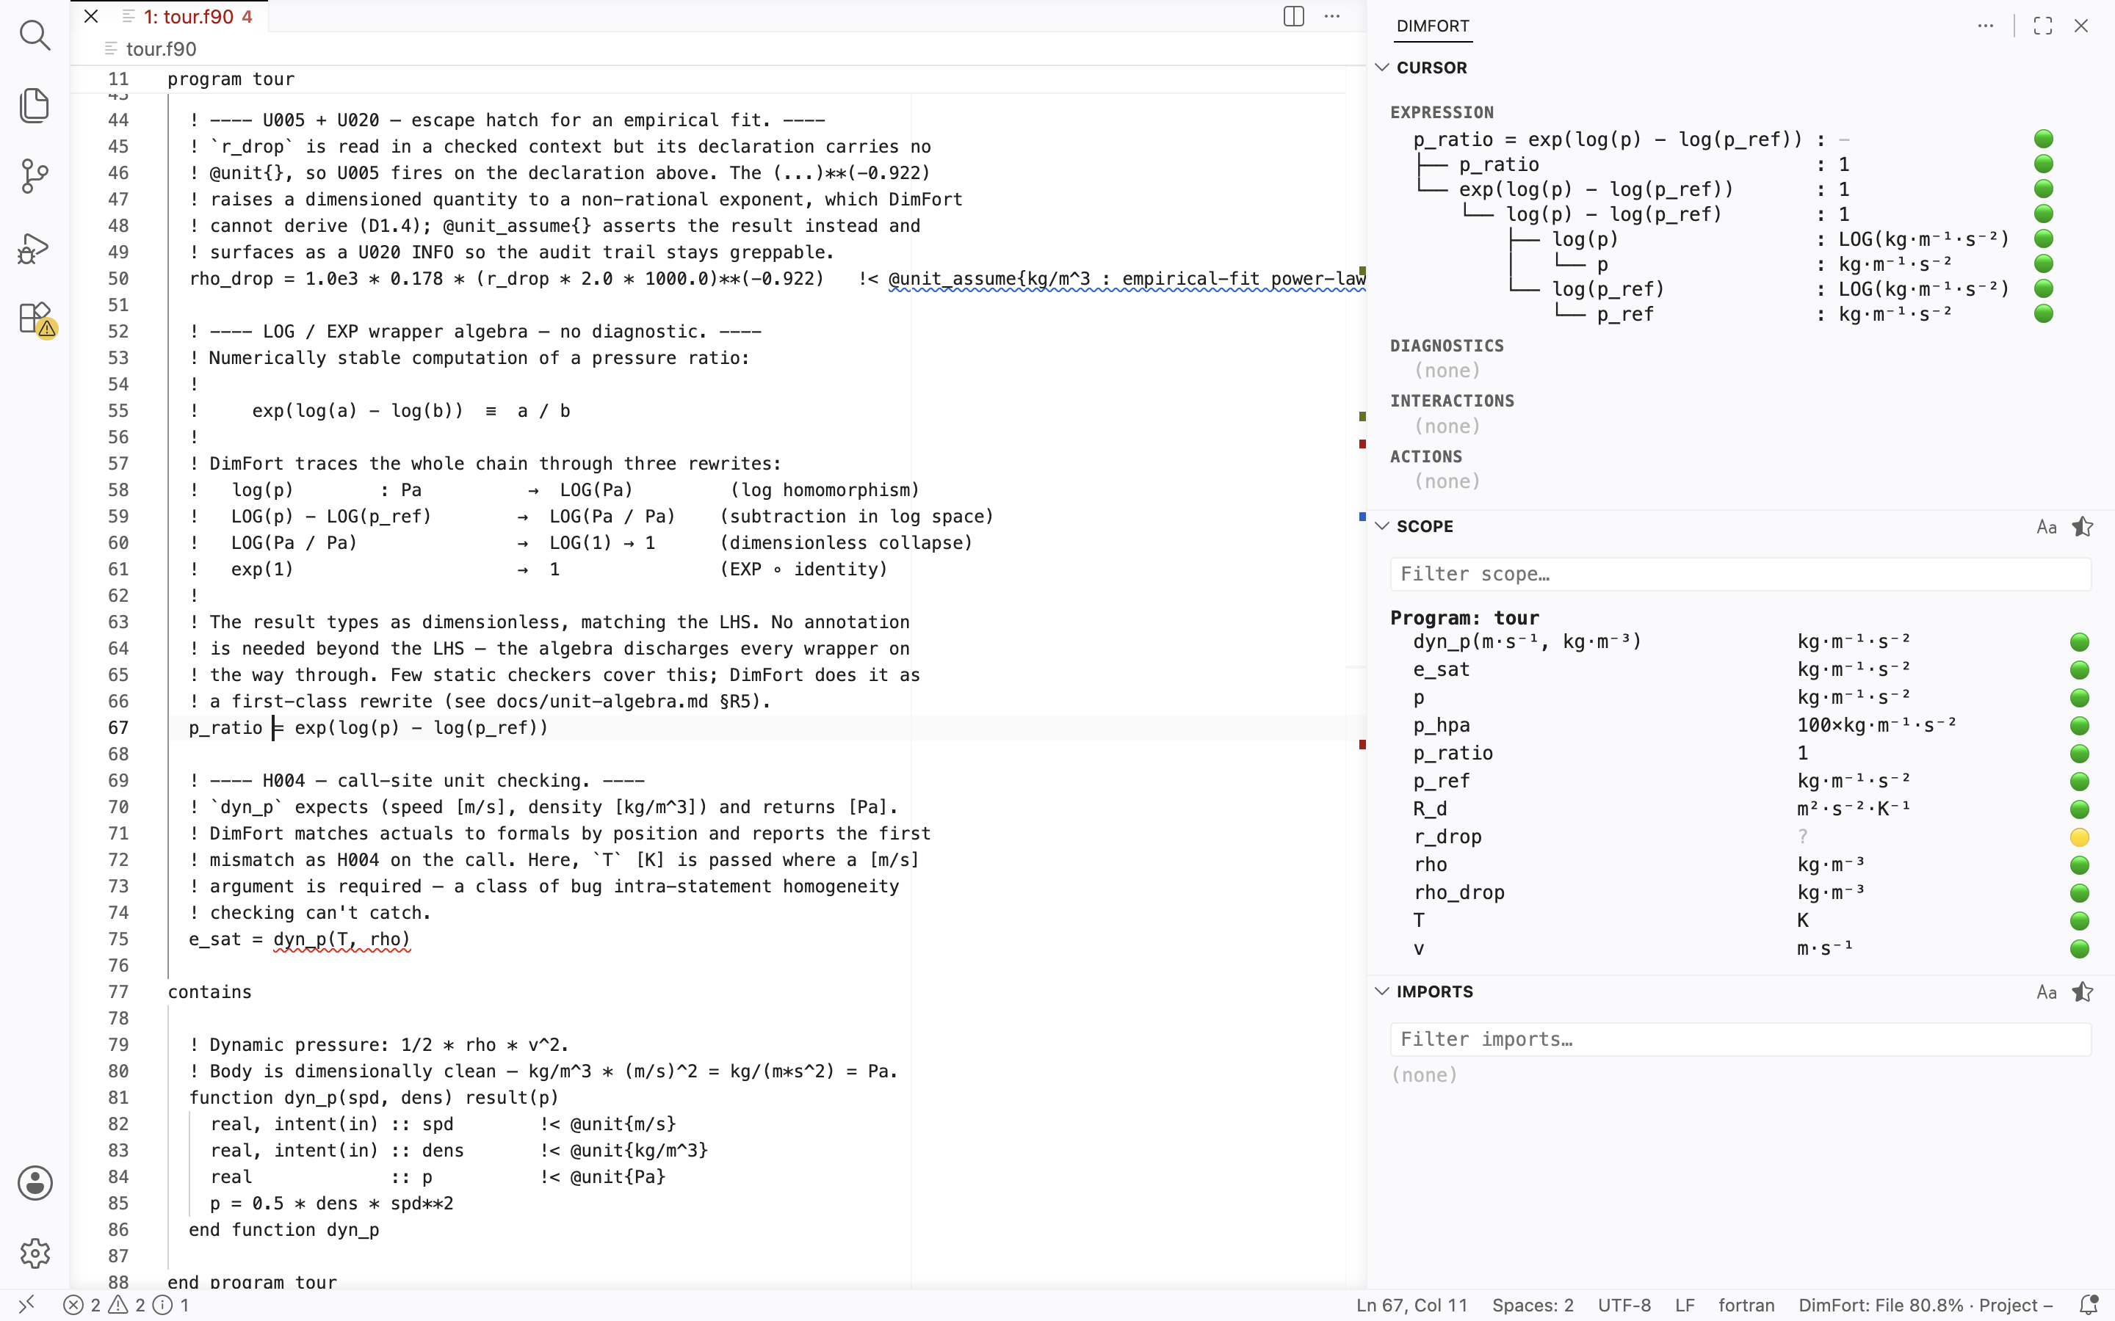Click yellow status dot for r_drop
Image resolution: width=2115 pixels, height=1321 pixels.
(2079, 837)
